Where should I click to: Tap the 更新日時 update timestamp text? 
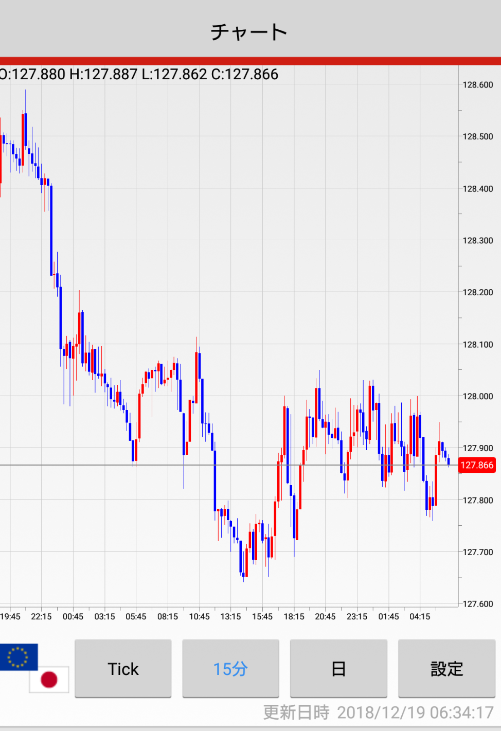pyautogui.click(x=378, y=712)
